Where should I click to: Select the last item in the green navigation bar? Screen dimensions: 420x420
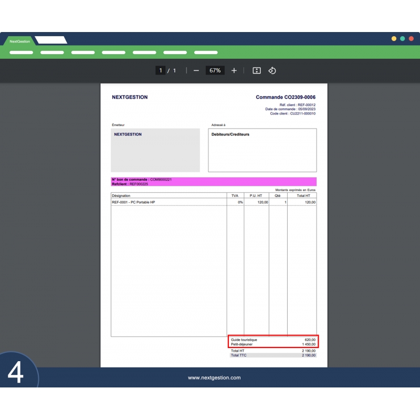pyautogui.click(x=205, y=52)
